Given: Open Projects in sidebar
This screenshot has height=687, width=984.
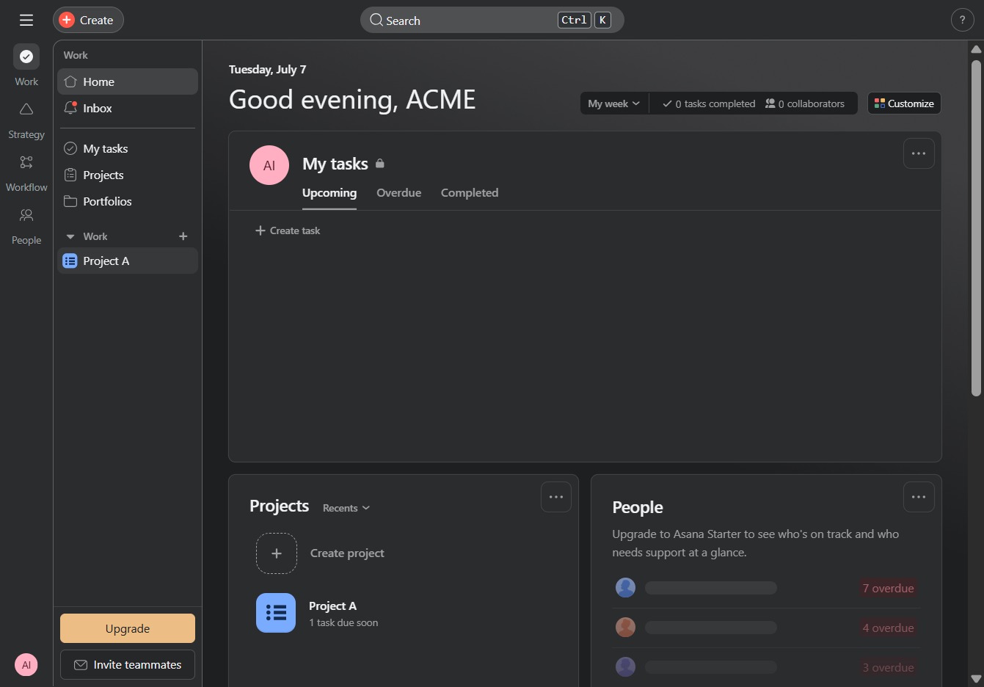Looking at the screenshot, I should pos(128,175).
